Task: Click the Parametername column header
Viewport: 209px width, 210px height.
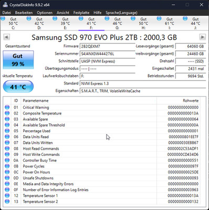Action: 89,101
